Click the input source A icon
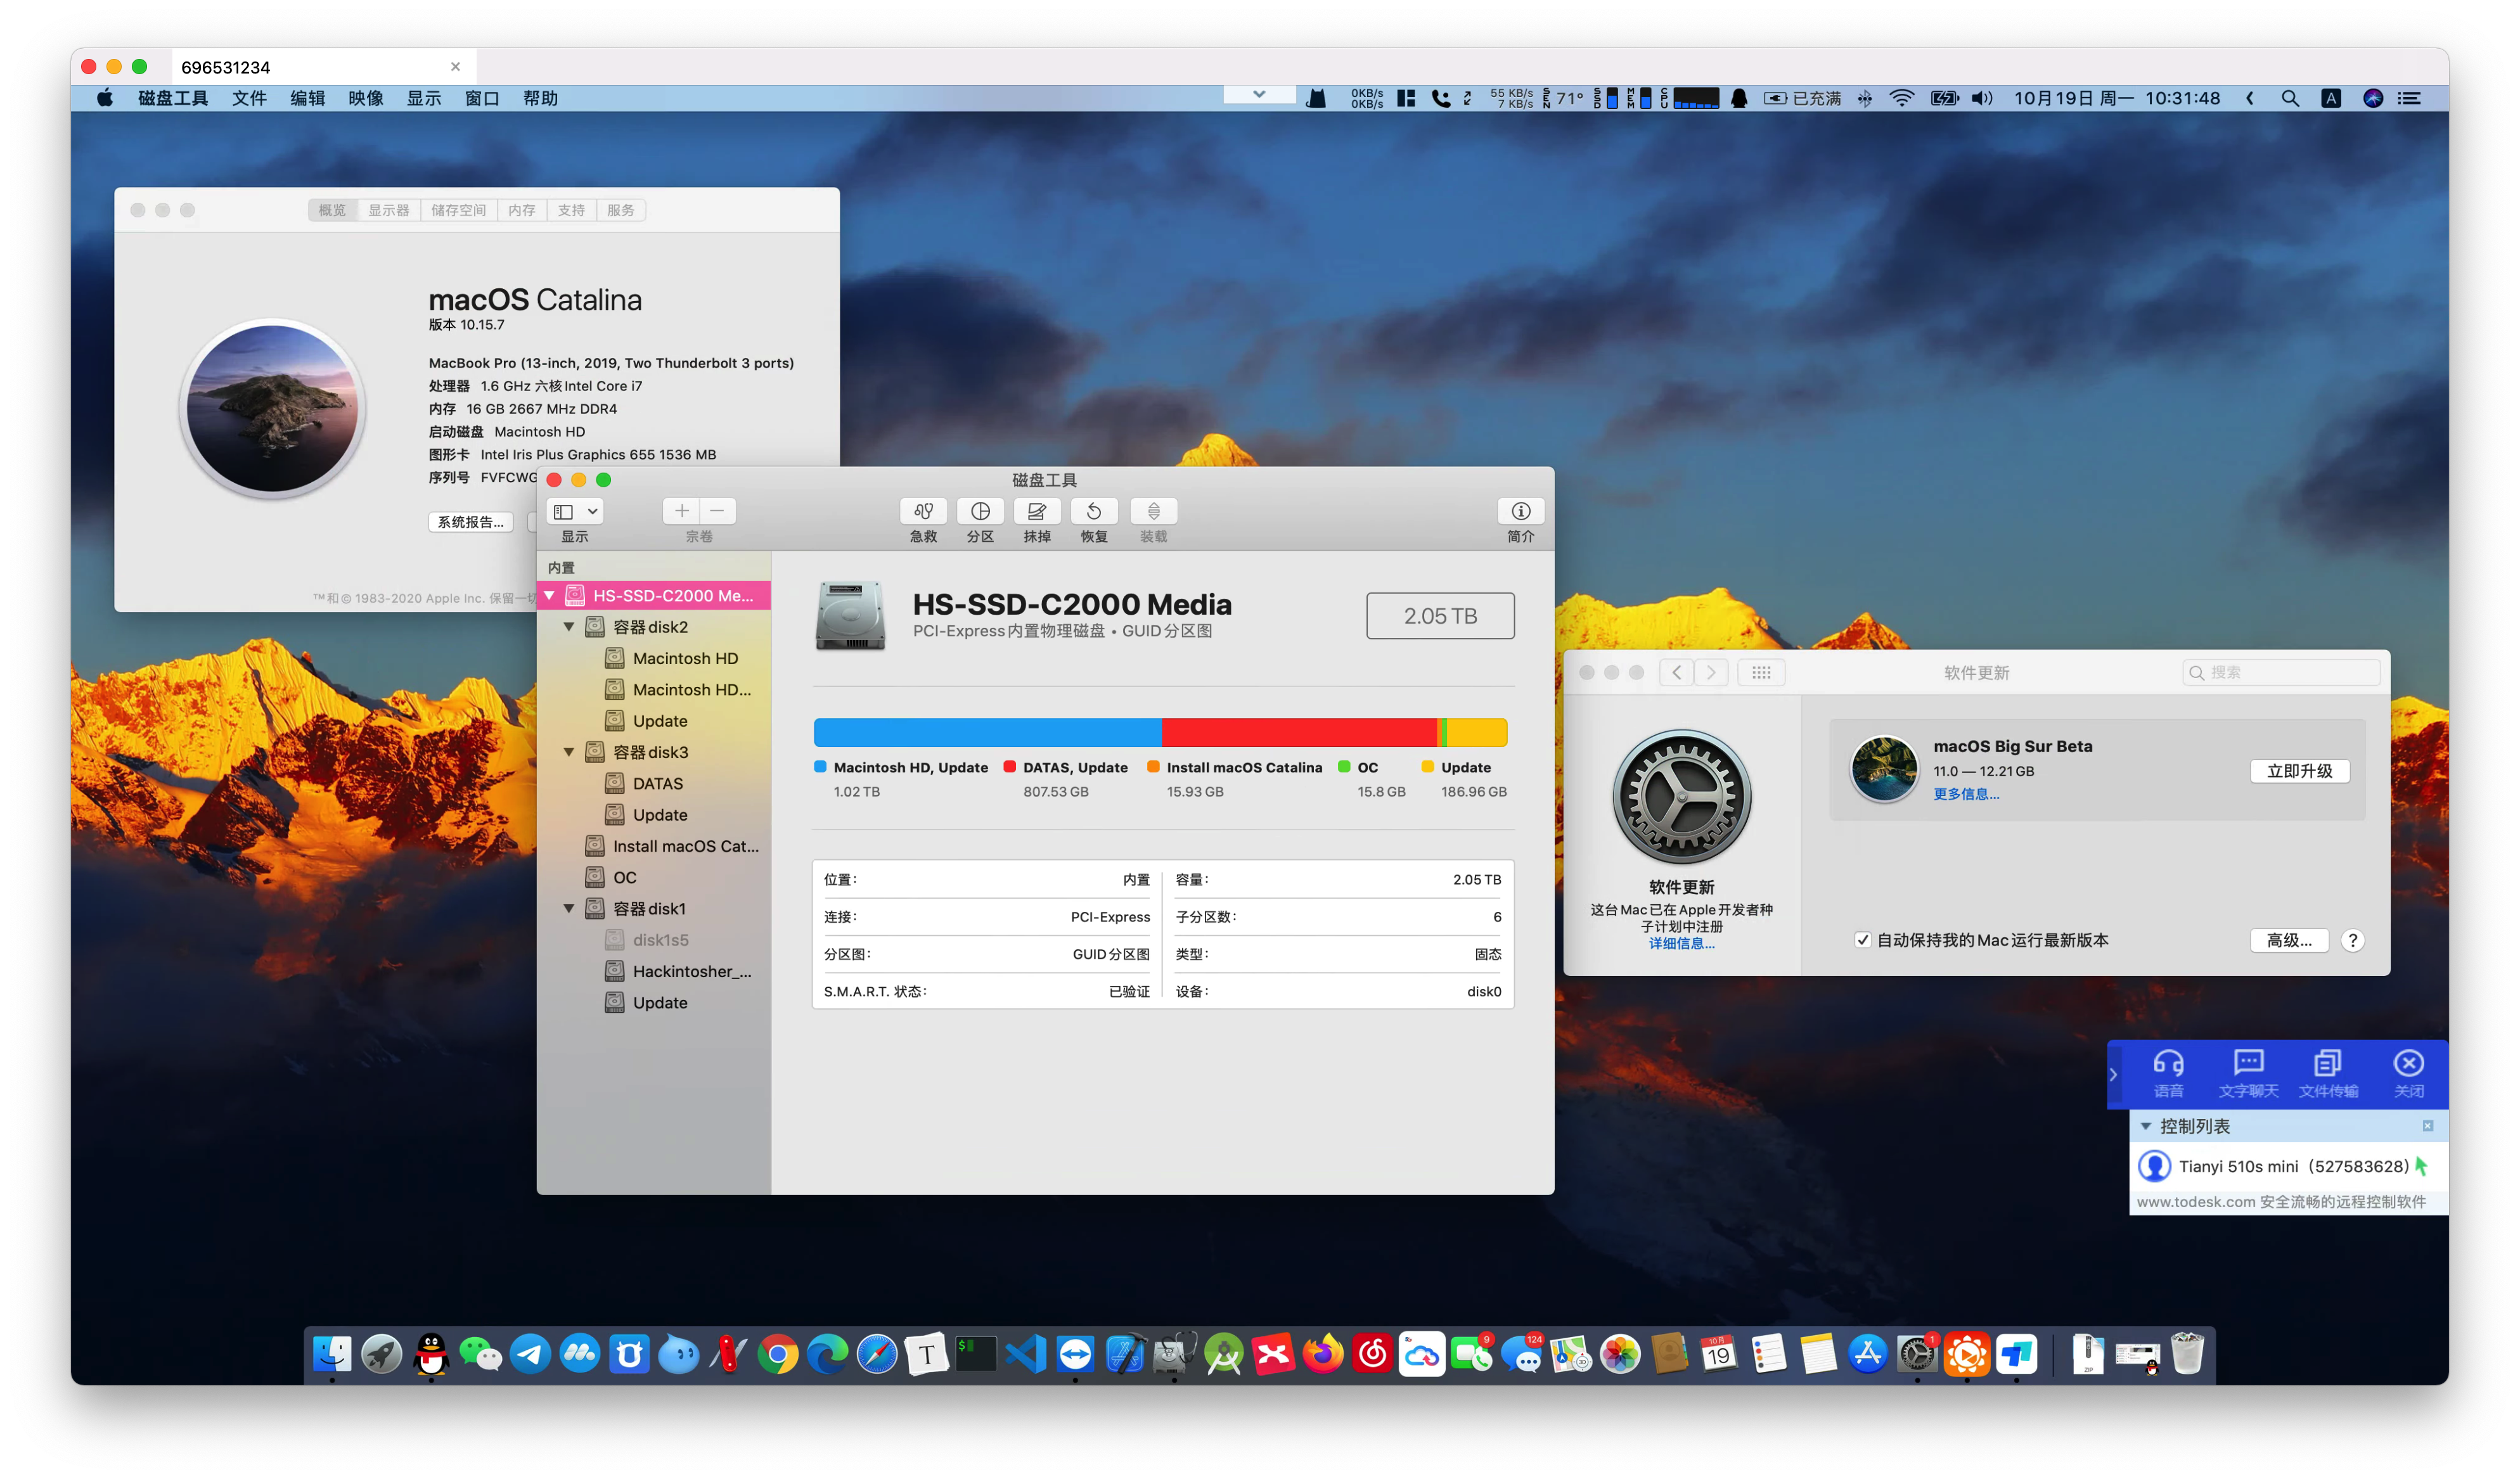 click(2330, 98)
